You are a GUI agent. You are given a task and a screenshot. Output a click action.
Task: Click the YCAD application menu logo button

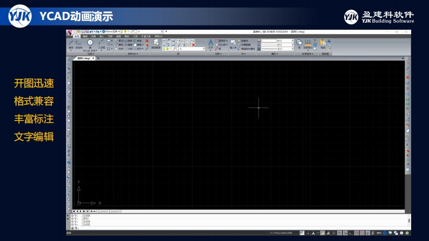tap(69, 33)
